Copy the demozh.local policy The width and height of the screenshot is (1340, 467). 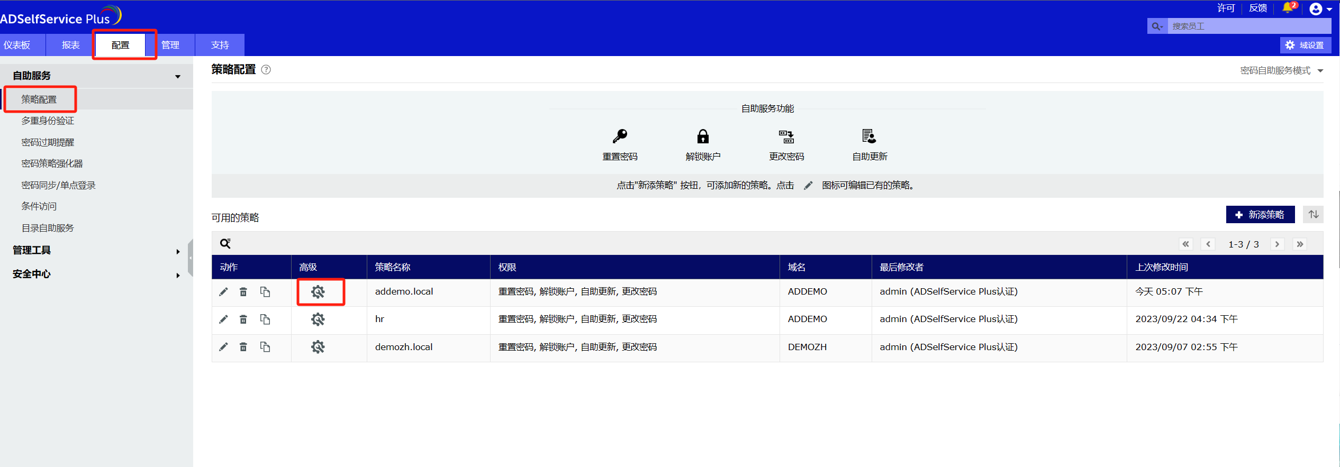click(x=265, y=347)
